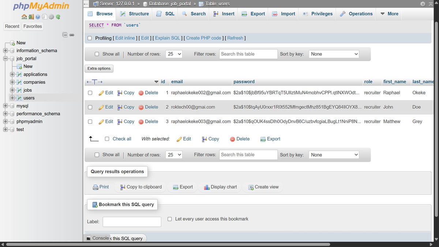Open navigation panel settings gear icon

(x=51, y=17)
